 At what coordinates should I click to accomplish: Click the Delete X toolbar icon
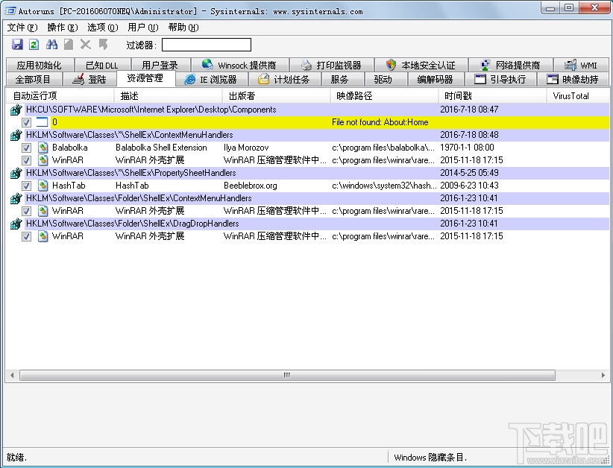point(86,45)
